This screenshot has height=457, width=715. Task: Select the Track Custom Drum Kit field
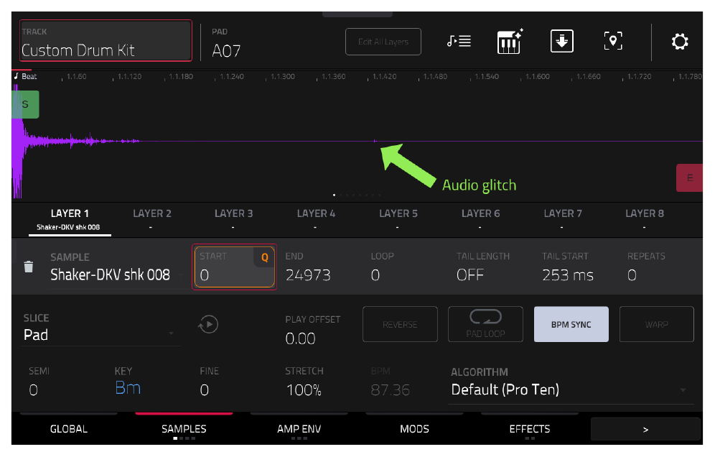[x=106, y=41]
